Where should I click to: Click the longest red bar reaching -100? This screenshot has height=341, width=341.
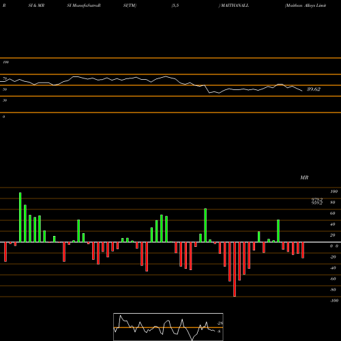(x=235, y=269)
